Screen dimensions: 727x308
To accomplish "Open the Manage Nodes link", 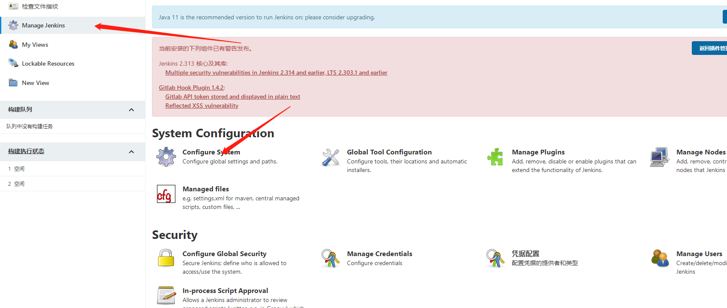I will 701,152.
